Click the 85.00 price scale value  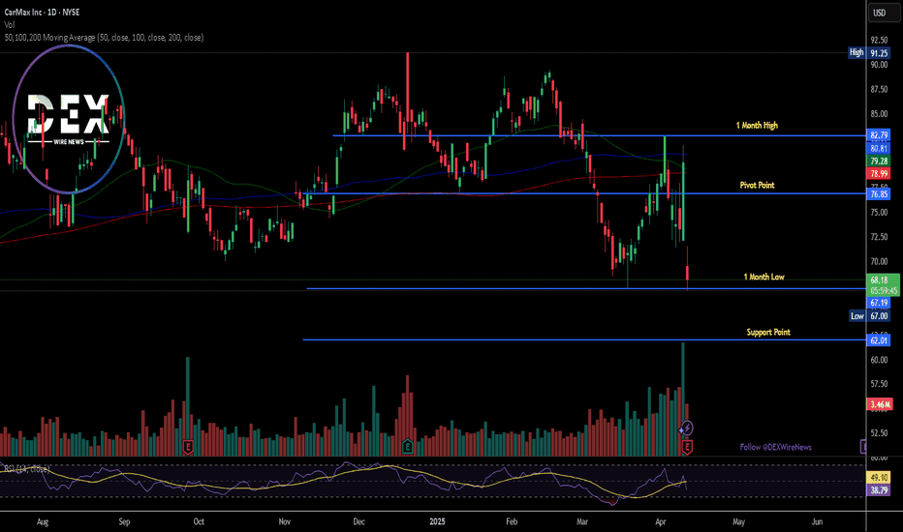click(879, 114)
